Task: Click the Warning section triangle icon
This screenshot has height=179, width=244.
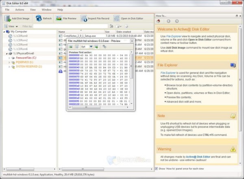Action: tap(233, 149)
